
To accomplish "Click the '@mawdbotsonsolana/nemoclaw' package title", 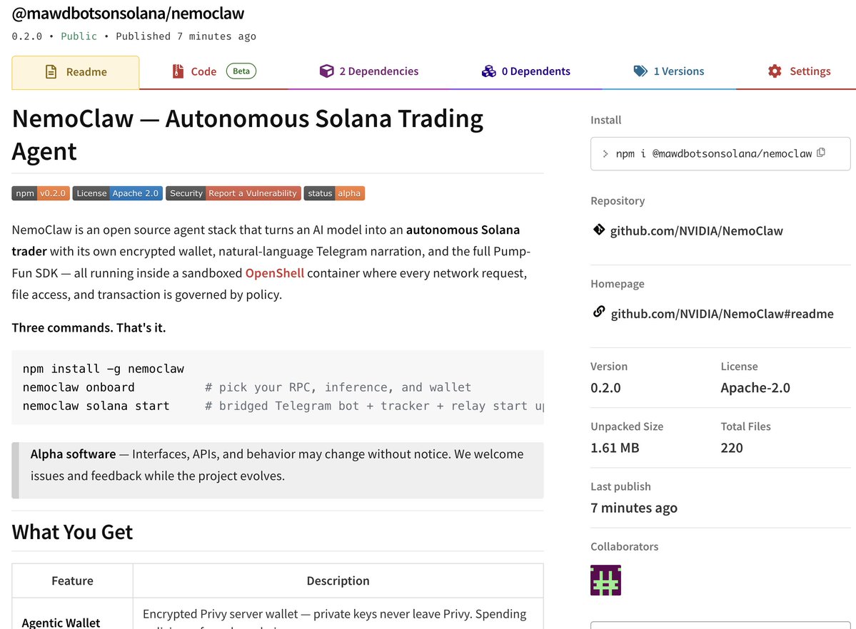I will [128, 13].
